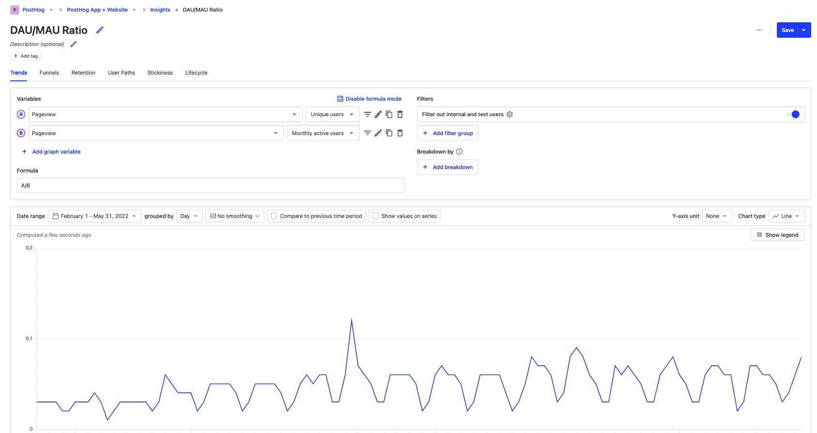Click the Formula input field
Viewport: 817px width, 433px height.
[x=211, y=186]
